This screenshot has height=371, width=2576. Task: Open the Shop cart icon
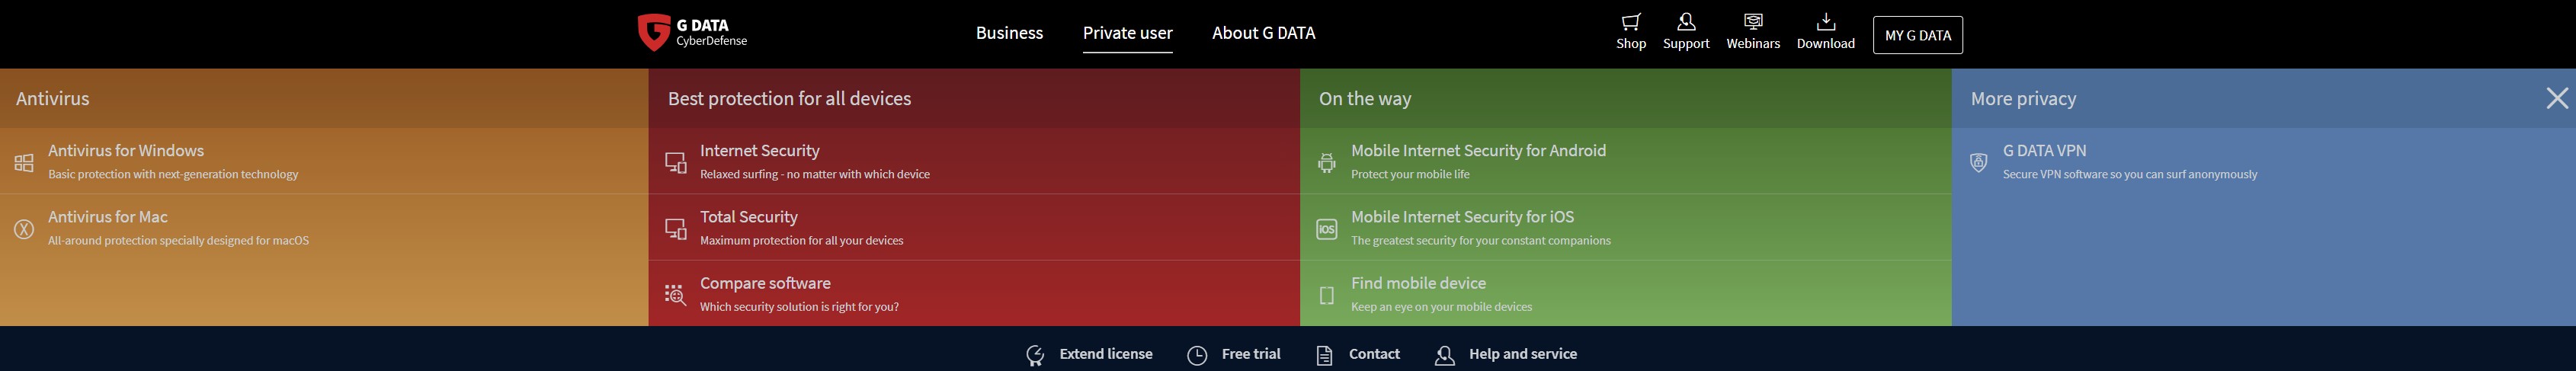[1631, 22]
